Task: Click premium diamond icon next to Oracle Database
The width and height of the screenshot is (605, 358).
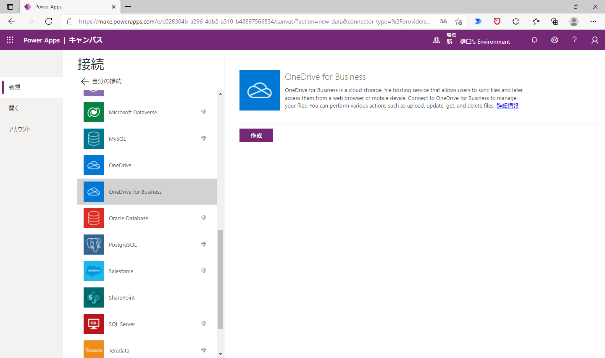Action: tap(204, 218)
